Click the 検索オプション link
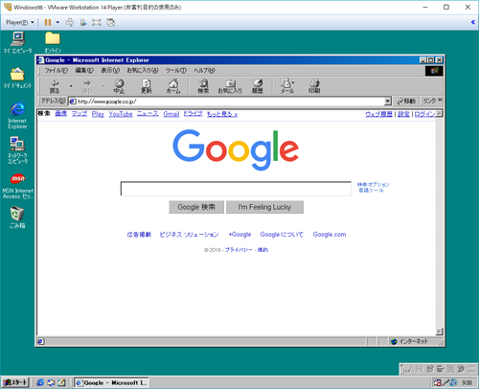 point(373,184)
